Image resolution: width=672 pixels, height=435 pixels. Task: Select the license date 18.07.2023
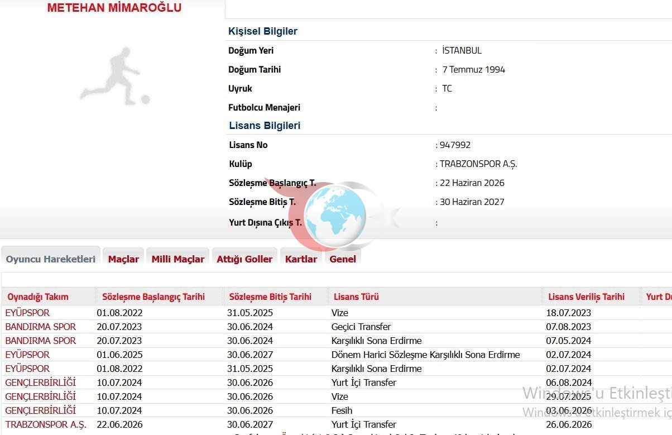tap(569, 313)
